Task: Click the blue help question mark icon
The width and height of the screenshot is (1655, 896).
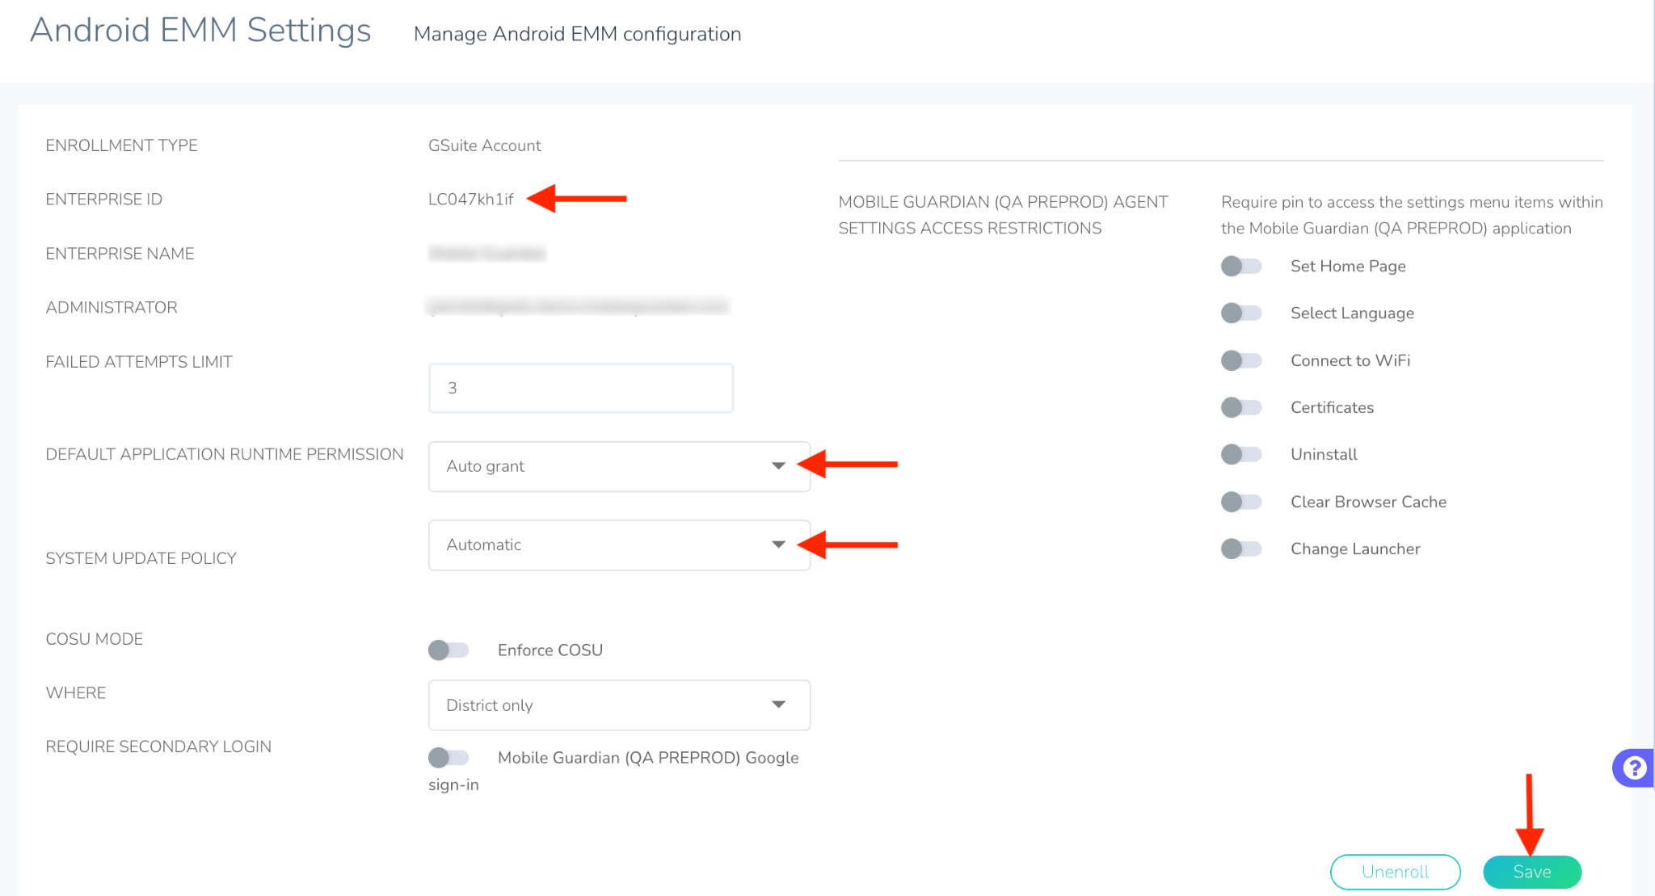Action: tap(1634, 768)
